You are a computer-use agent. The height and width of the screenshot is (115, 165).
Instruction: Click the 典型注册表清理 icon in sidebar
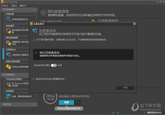coord(7,66)
